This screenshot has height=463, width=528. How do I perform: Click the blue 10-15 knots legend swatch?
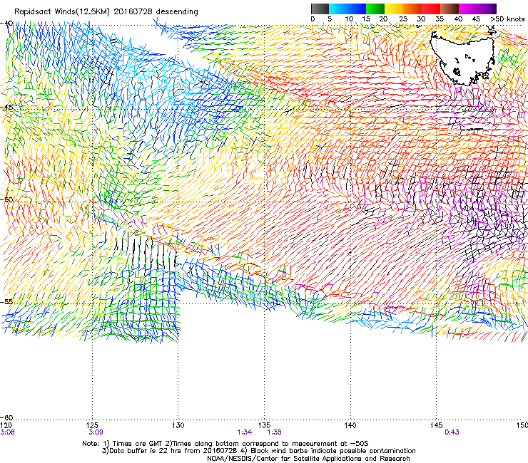(357, 9)
